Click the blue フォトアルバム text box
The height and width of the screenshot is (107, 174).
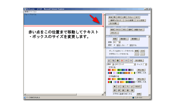[63, 19]
